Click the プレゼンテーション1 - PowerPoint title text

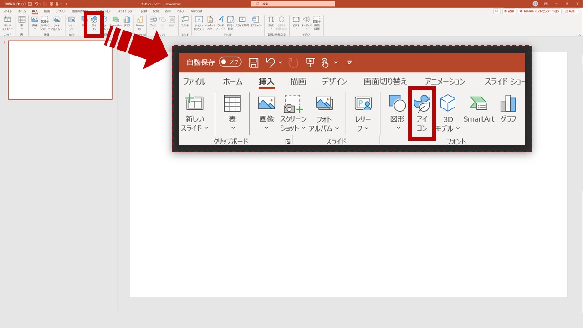(160, 4)
